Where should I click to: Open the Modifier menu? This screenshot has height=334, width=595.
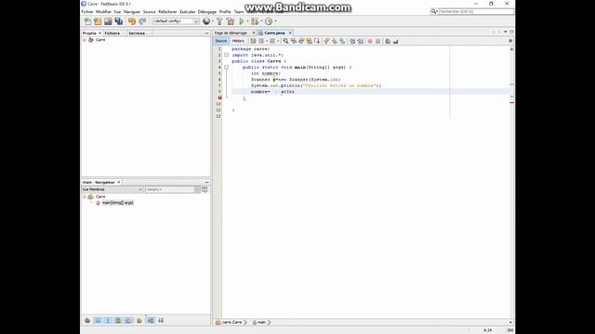[x=103, y=12]
